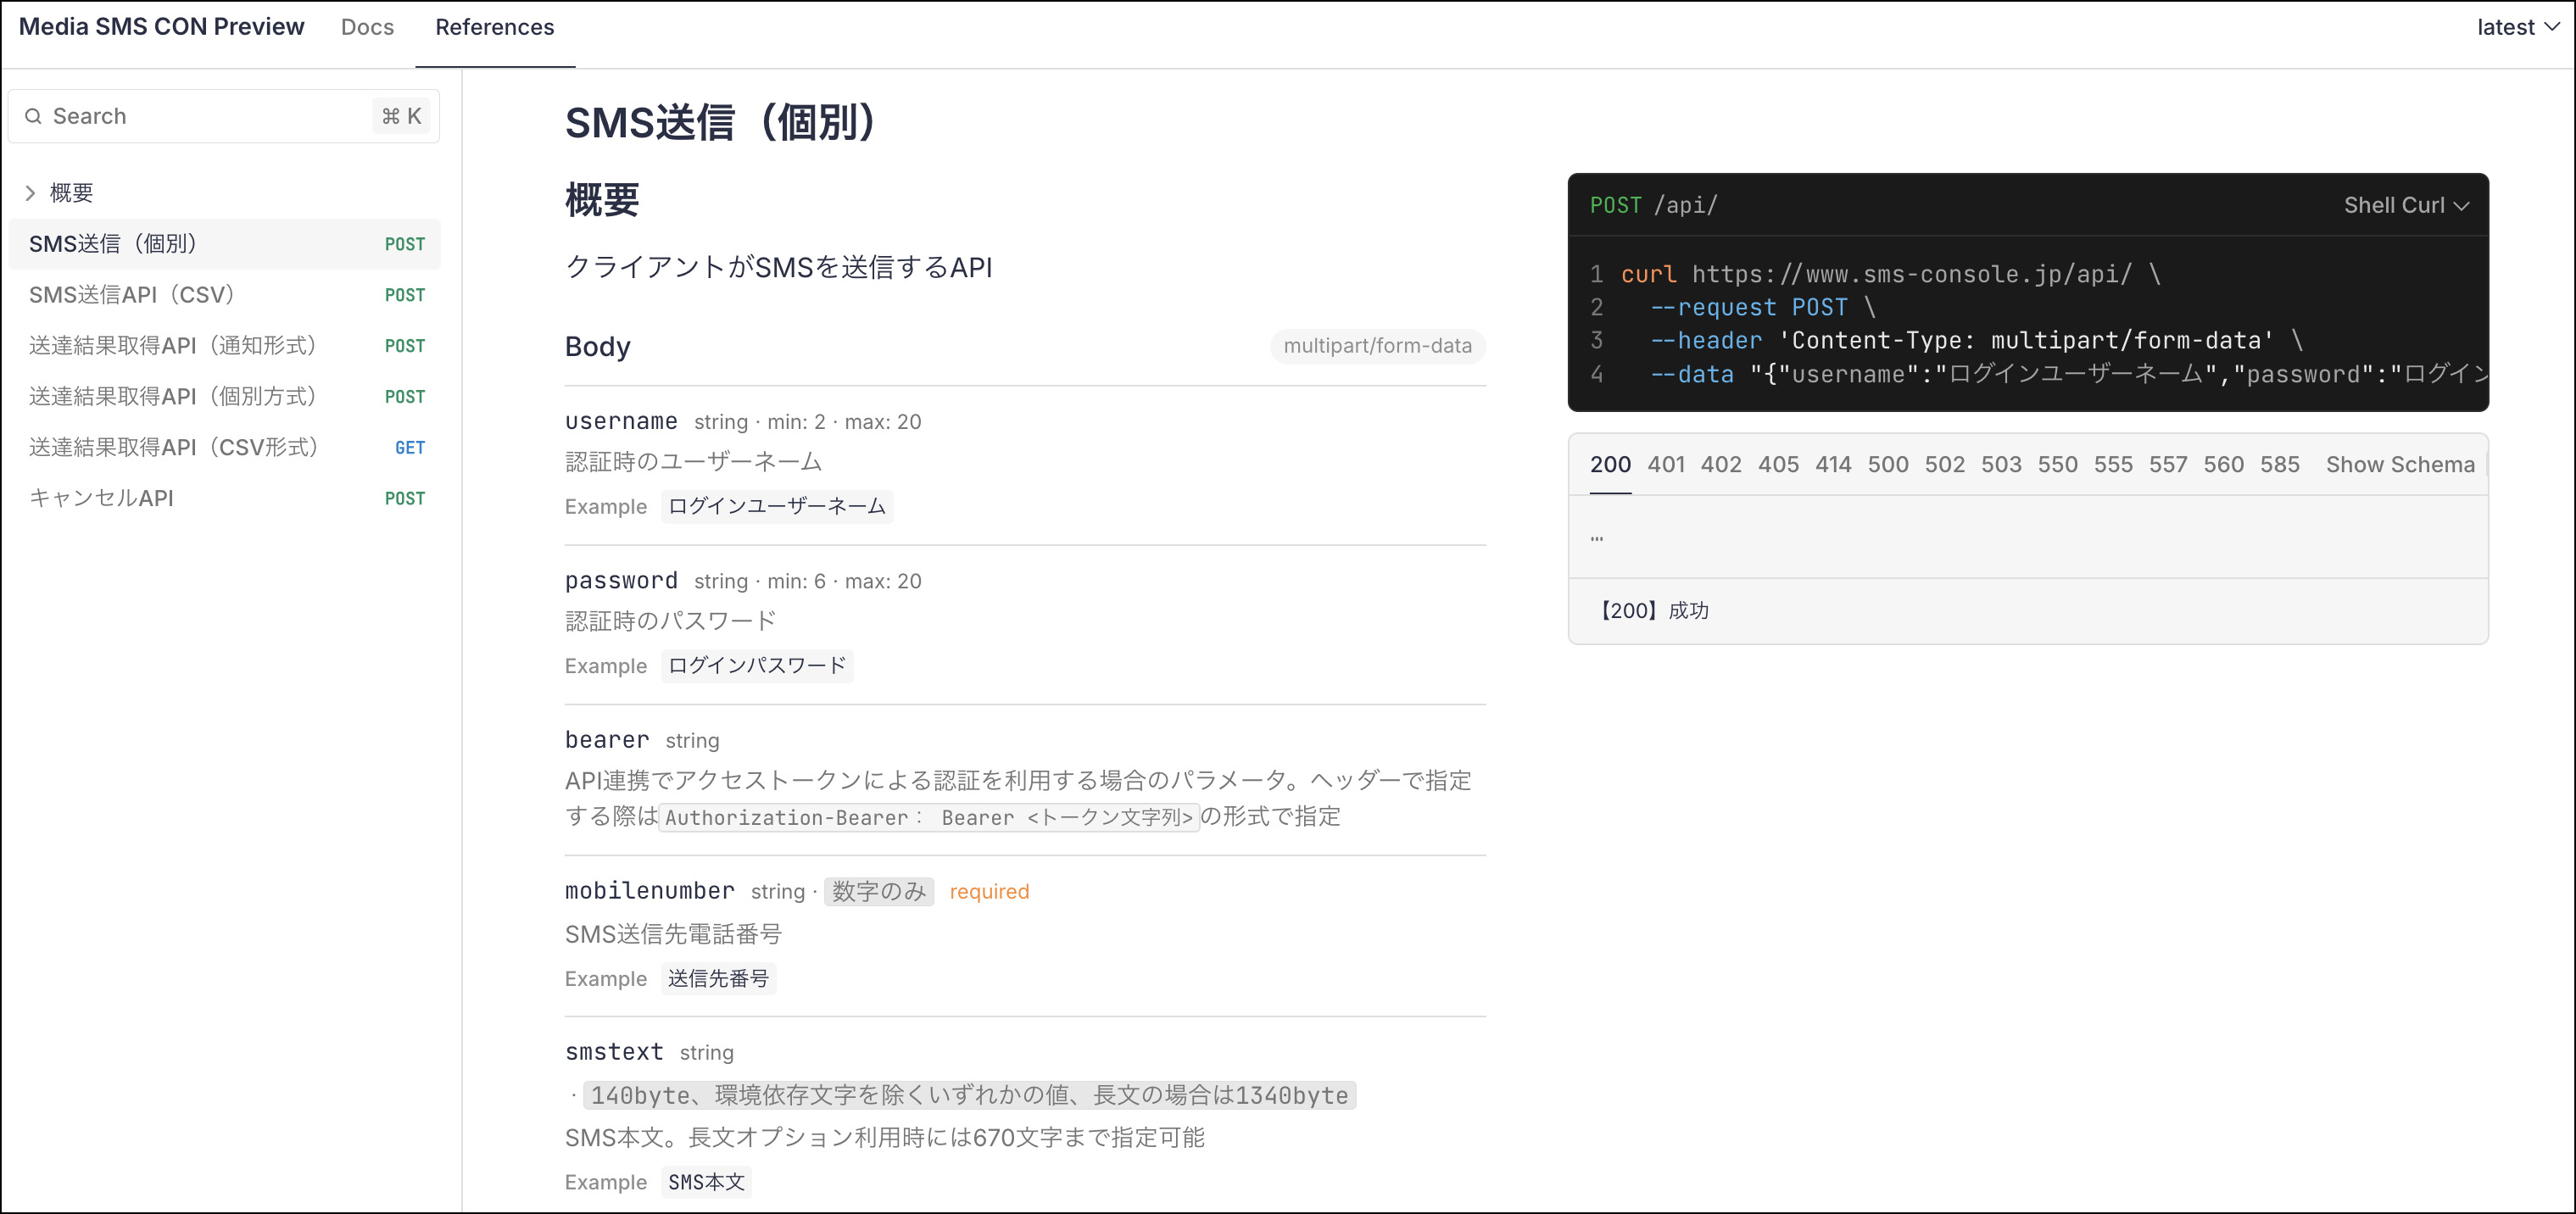Select the 555 response tab
This screenshot has height=1214, width=2576.
pyautogui.click(x=2113, y=465)
